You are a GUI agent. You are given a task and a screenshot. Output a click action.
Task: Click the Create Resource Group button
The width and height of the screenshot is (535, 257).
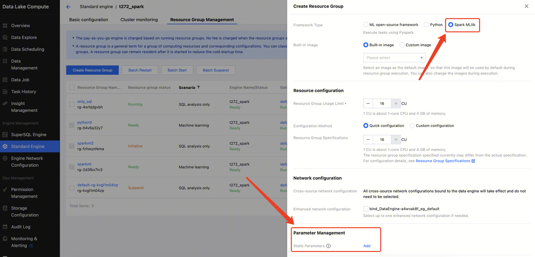pos(92,70)
